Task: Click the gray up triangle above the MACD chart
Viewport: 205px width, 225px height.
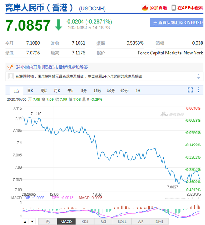Action: coord(192,198)
